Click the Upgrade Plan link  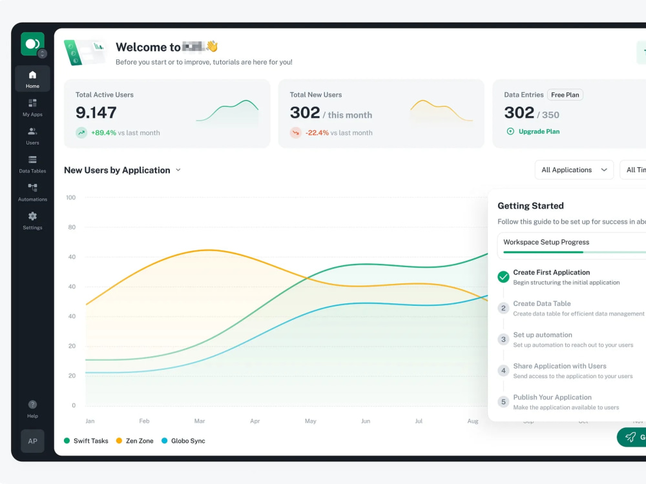[x=539, y=131]
